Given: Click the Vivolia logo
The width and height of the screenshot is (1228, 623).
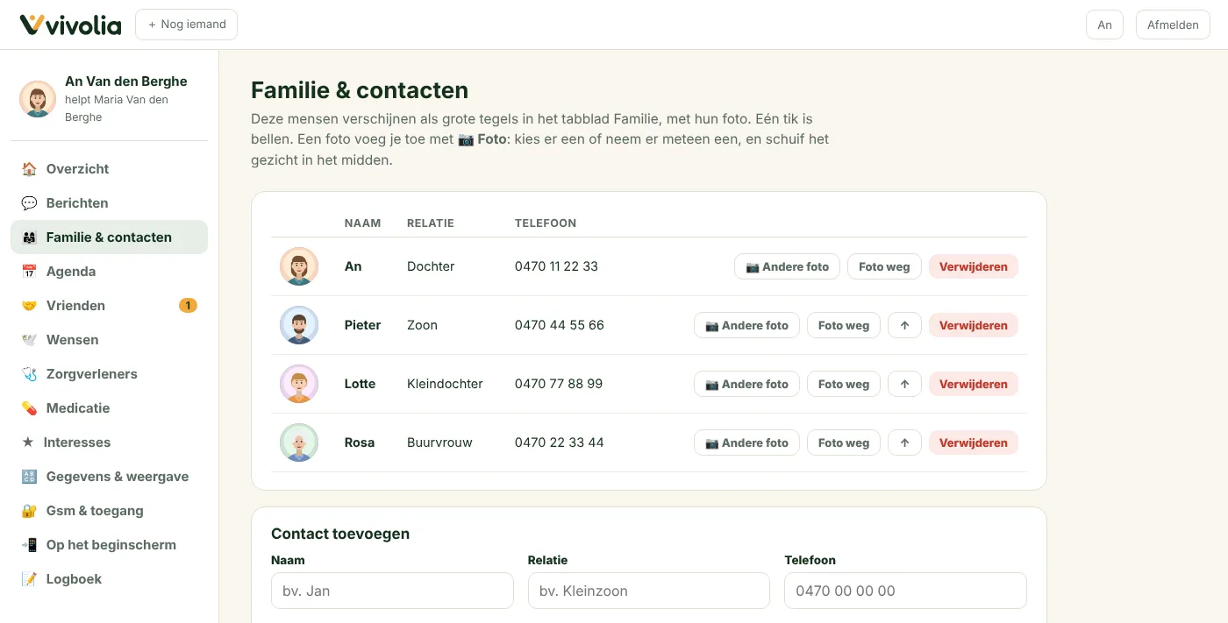Looking at the screenshot, I should (70, 25).
